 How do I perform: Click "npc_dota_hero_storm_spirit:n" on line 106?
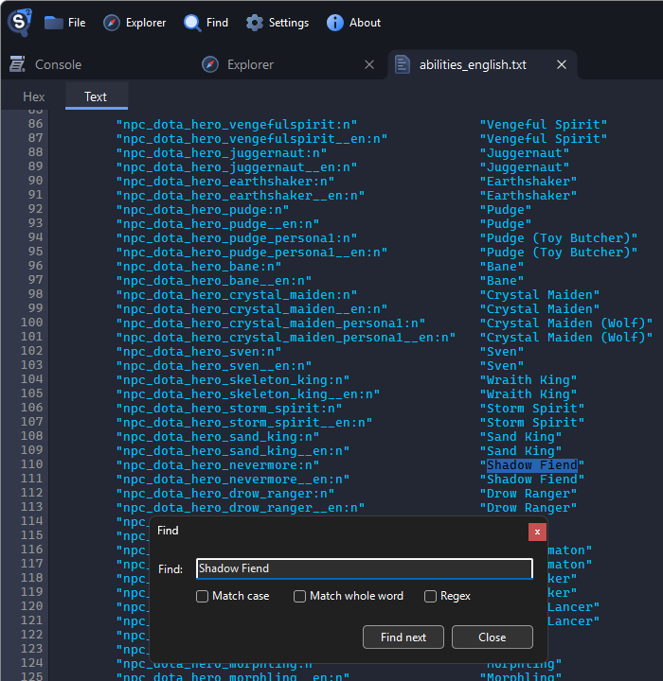point(229,409)
